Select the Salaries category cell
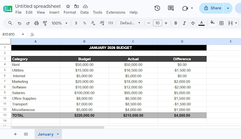The width and height of the screenshot is (241, 139). coord(35,93)
